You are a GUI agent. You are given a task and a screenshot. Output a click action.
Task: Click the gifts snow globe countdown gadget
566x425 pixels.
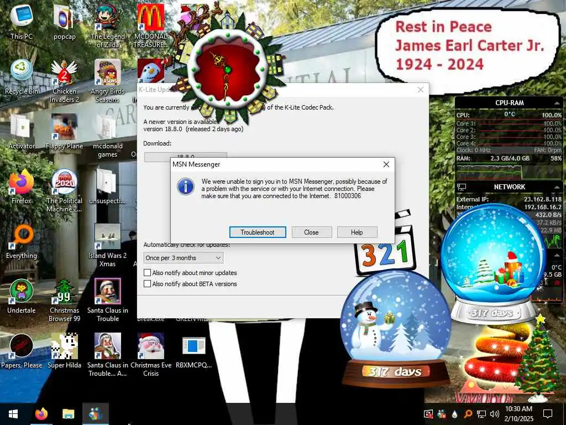(x=492, y=264)
